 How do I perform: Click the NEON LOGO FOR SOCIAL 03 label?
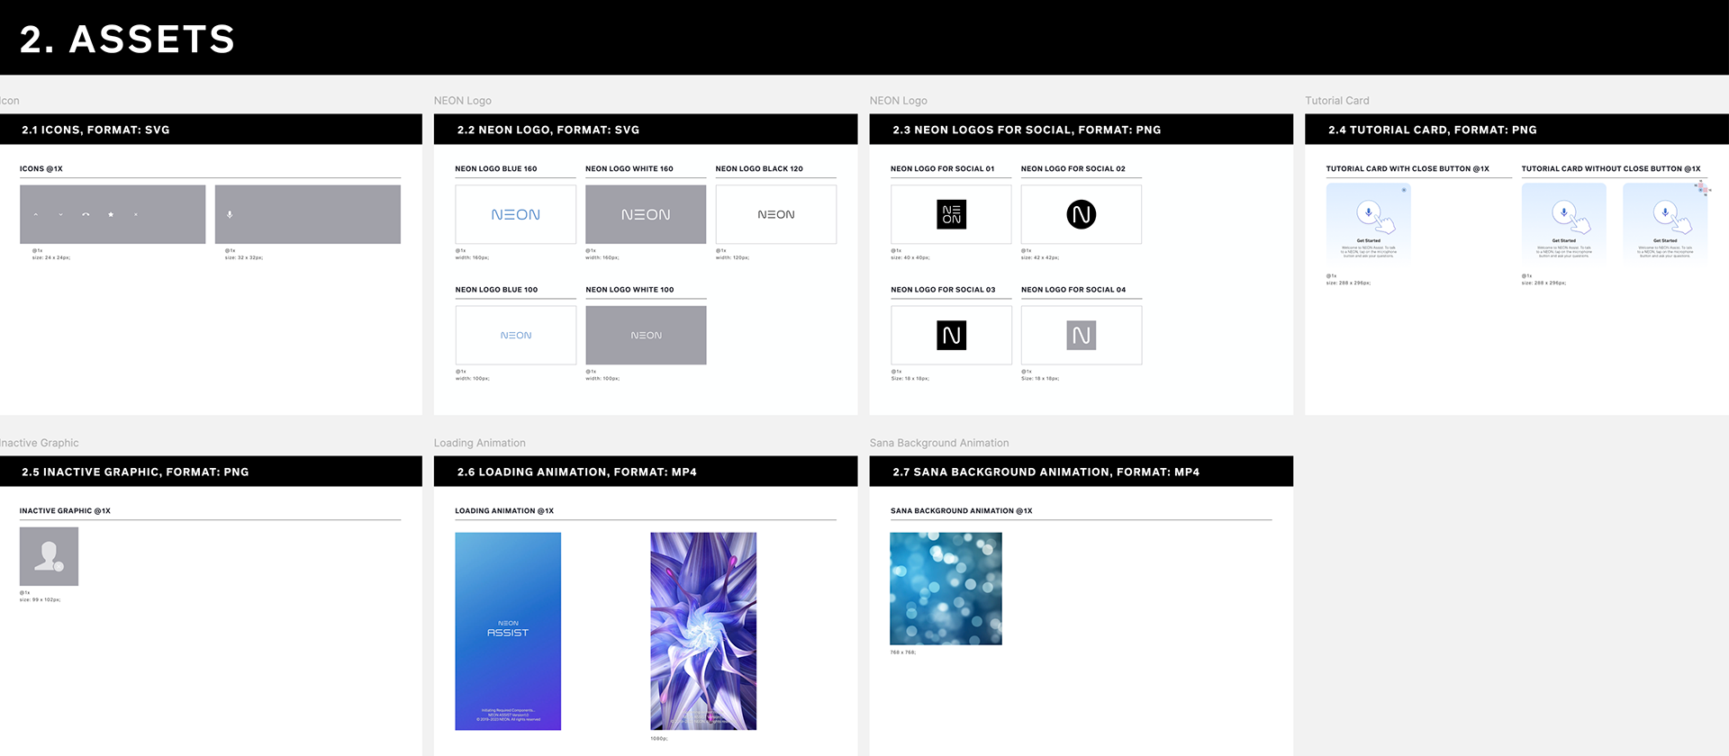(943, 290)
